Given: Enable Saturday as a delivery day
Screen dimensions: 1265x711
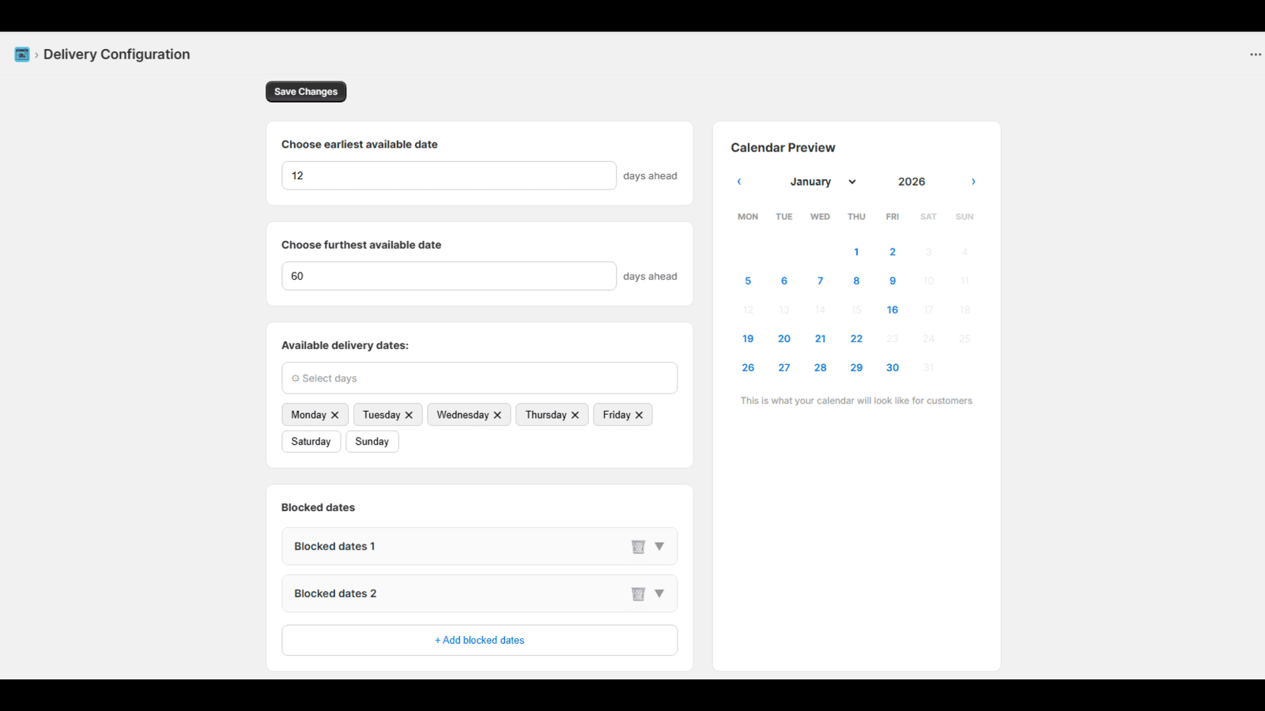Looking at the screenshot, I should point(311,441).
